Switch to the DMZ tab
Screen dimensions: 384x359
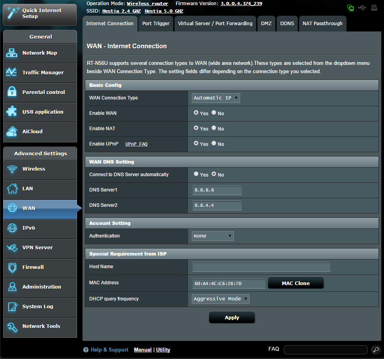(266, 24)
